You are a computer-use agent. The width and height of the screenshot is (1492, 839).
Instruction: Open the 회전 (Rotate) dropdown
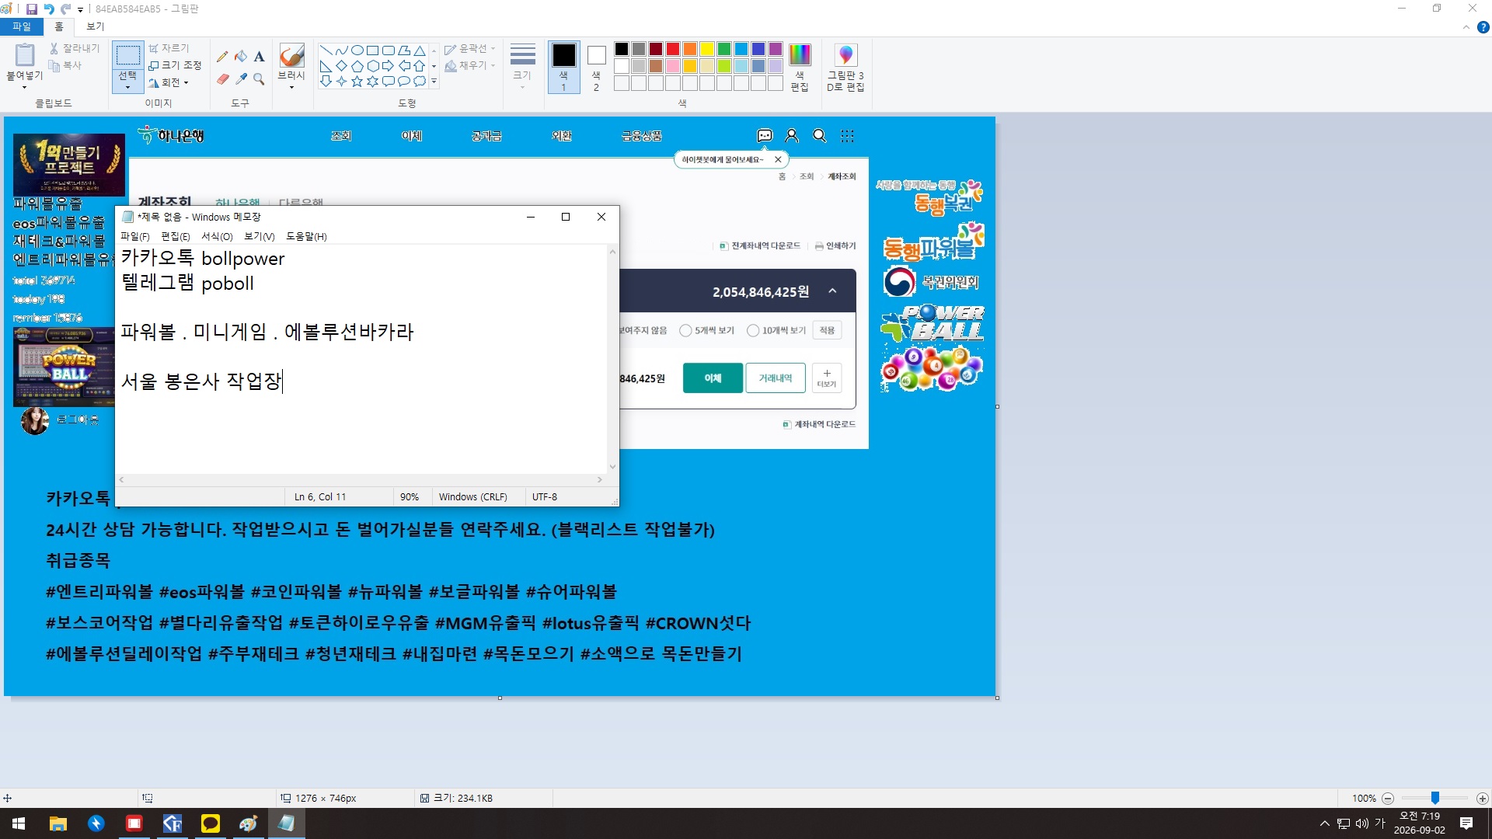coord(169,82)
